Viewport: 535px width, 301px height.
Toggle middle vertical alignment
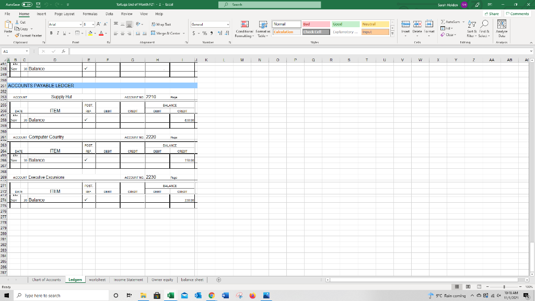coord(122,24)
